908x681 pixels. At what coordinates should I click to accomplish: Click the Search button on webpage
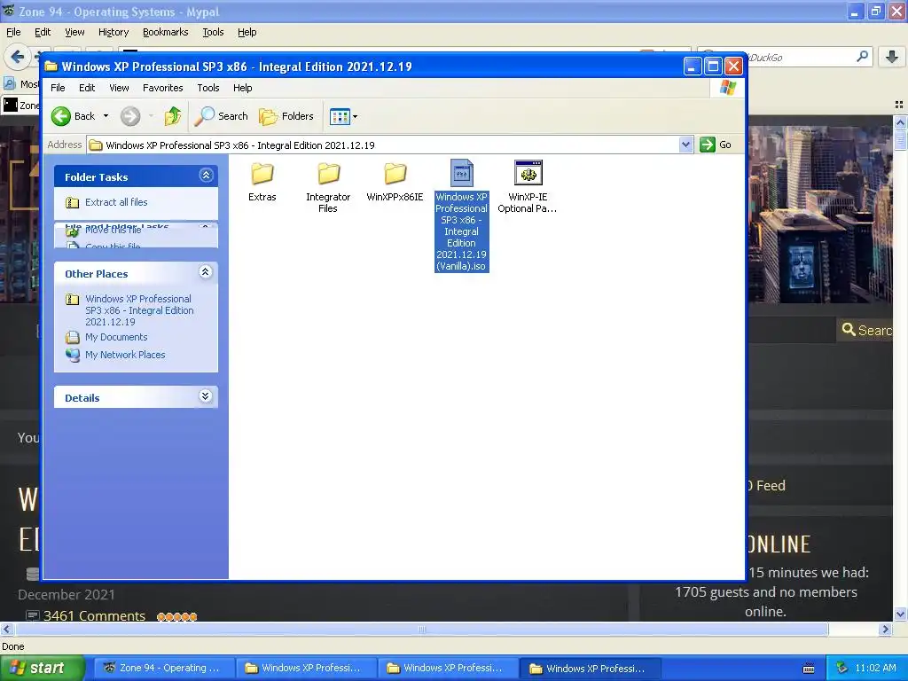coord(865,330)
